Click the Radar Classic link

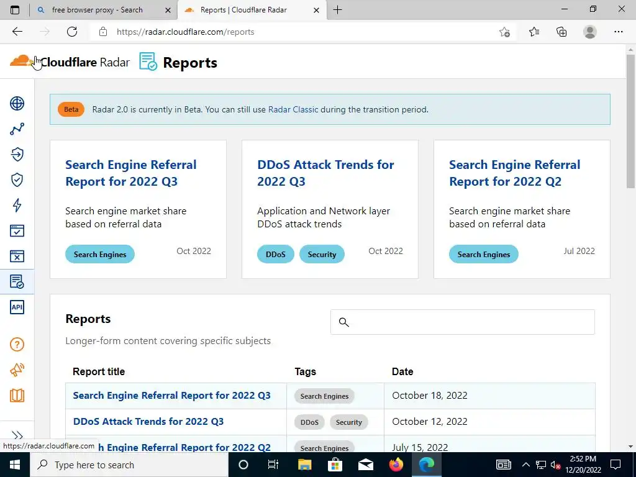click(293, 109)
